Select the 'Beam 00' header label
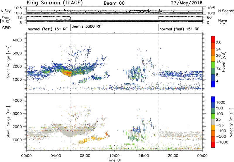234x162 pixels. pyautogui.click(x=114, y=3)
